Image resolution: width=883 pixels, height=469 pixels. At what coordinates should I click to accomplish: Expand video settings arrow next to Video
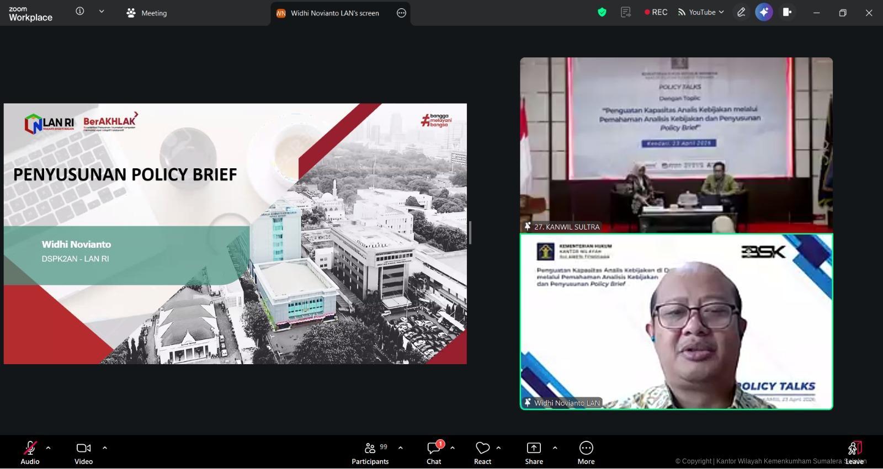click(x=105, y=447)
